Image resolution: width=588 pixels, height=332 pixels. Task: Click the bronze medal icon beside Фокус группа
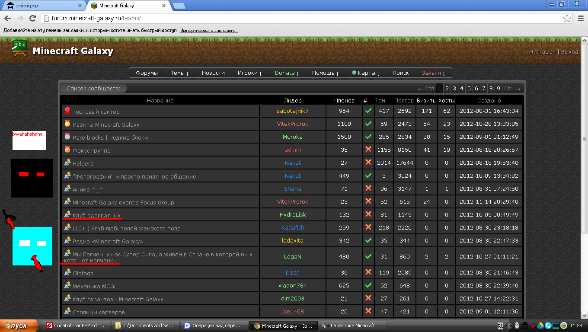click(x=67, y=149)
